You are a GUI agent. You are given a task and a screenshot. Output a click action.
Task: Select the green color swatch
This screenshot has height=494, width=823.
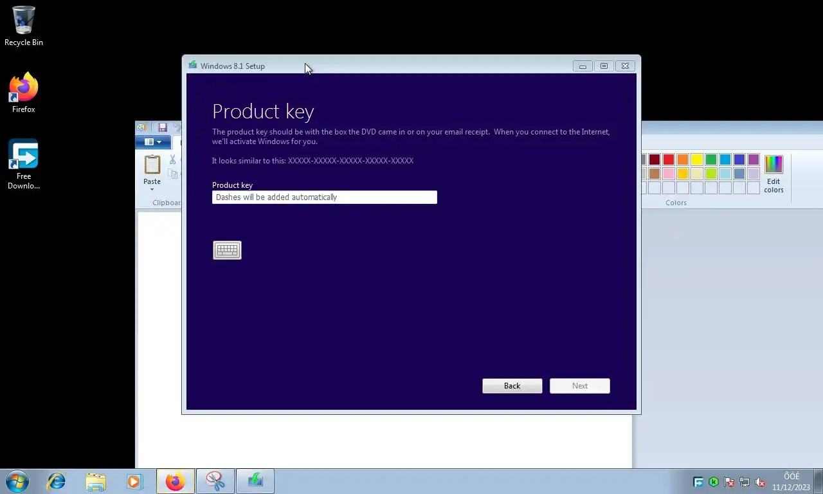(711, 160)
